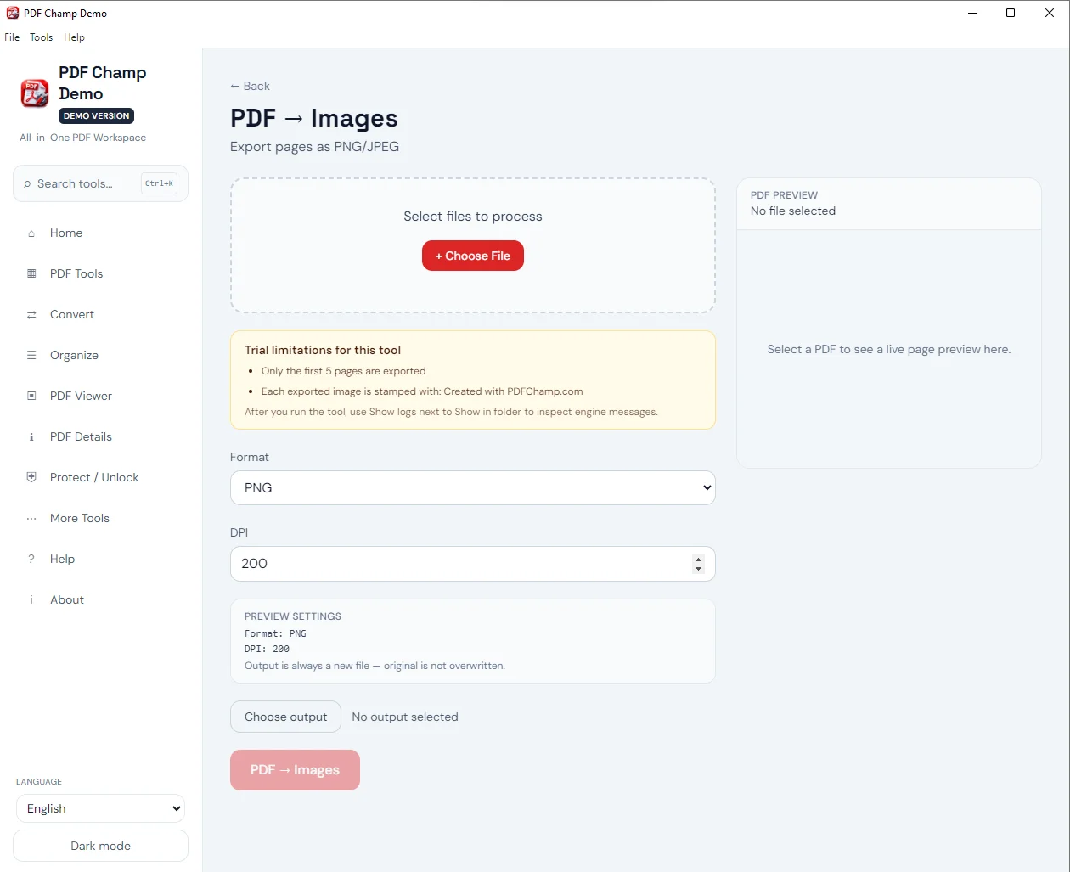The width and height of the screenshot is (1070, 872).
Task: Click the Convert arrows icon
Action: pyautogui.click(x=31, y=315)
